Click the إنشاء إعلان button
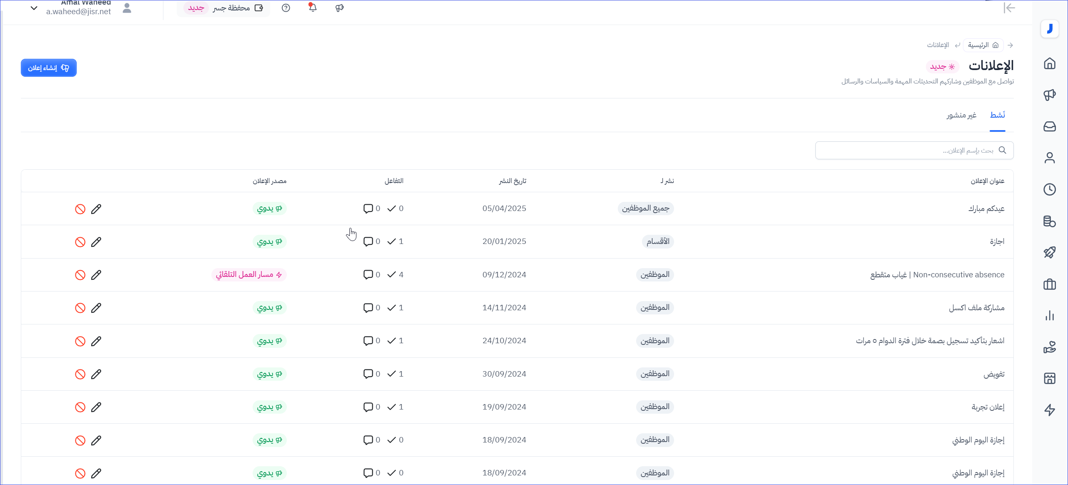 click(x=49, y=68)
